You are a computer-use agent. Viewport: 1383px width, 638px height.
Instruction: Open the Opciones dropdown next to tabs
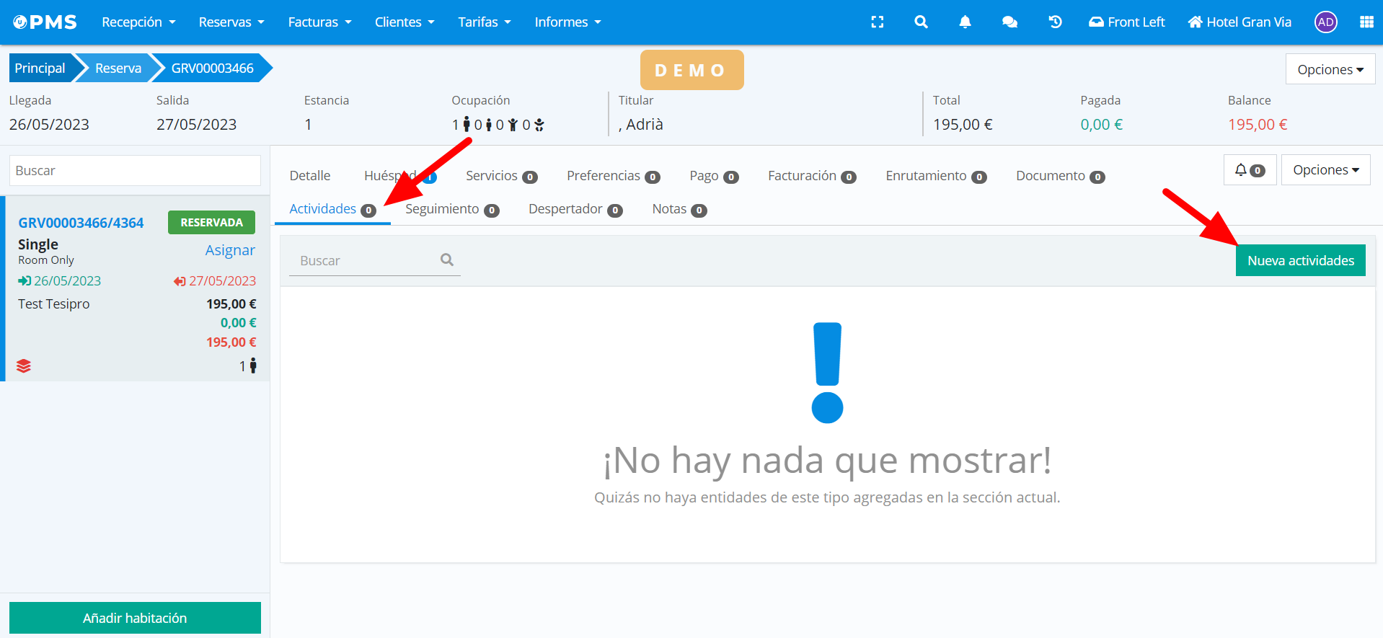pos(1325,170)
